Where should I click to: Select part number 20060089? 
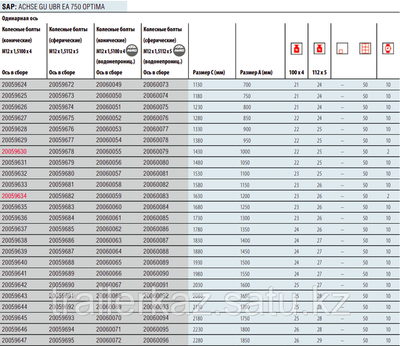tap(156, 263)
